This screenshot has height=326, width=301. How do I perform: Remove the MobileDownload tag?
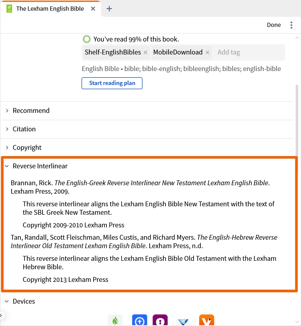[207, 53]
